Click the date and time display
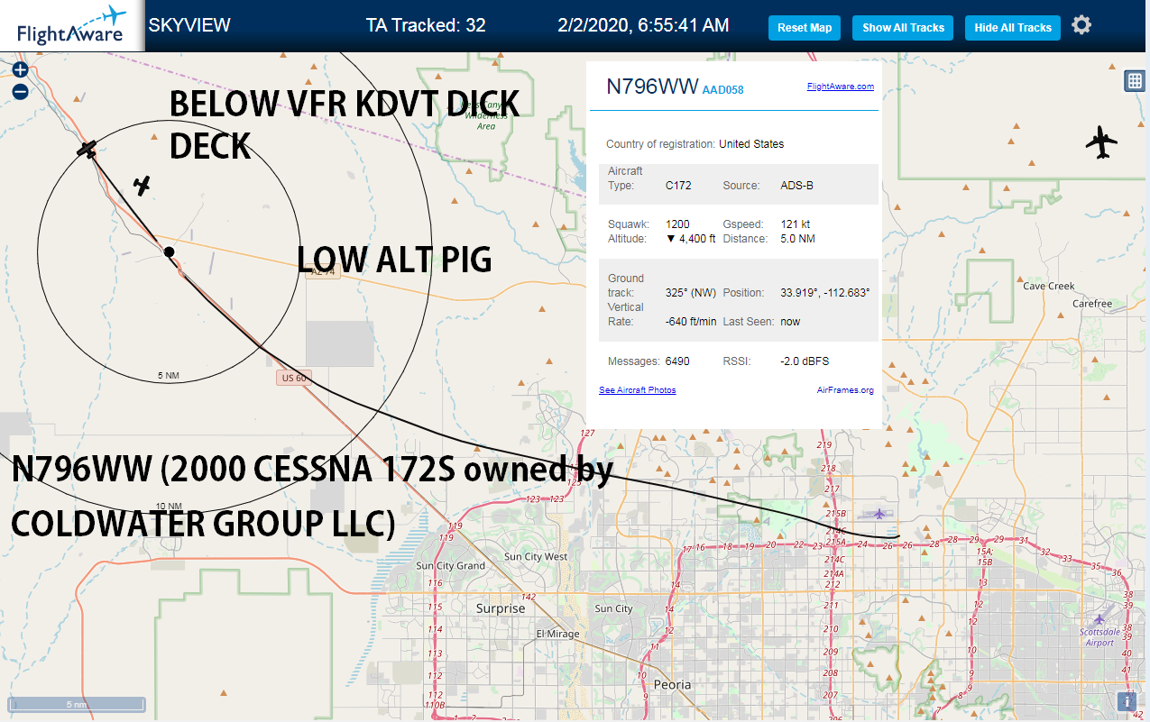This screenshot has width=1150, height=722. point(643,25)
